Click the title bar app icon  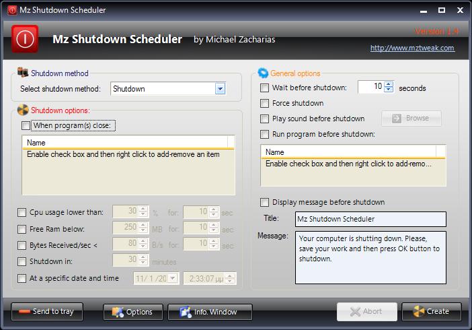(12, 10)
